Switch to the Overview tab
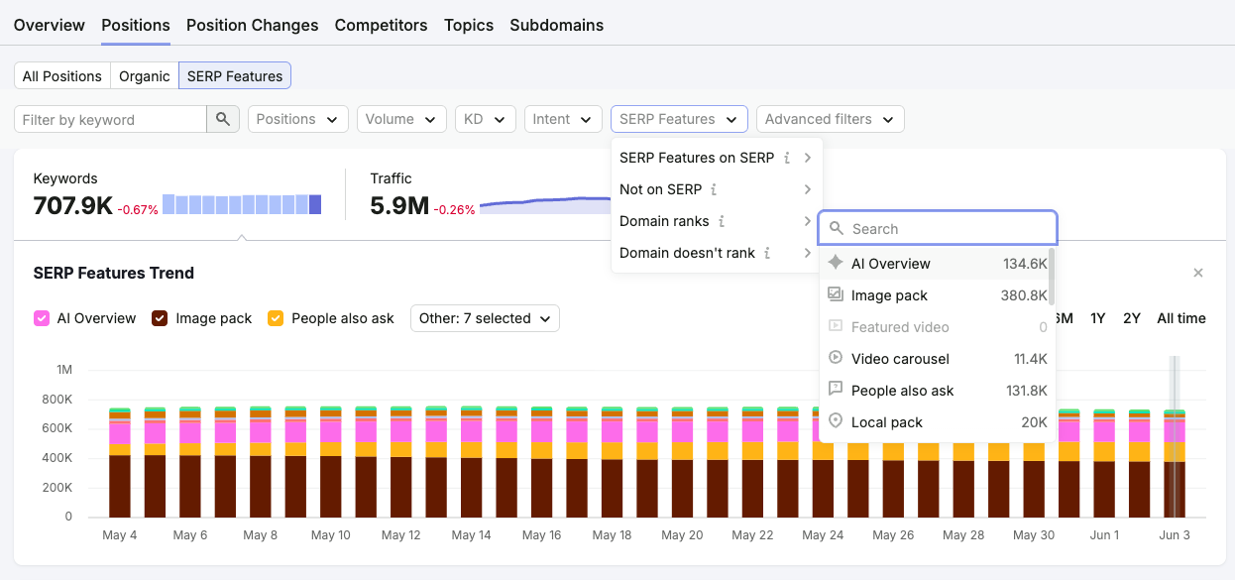The height and width of the screenshot is (580, 1235). point(50,25)
